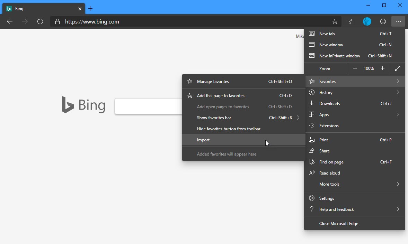
Task: Select Import in favorites submenu
Action: click(x=243, y=140)
